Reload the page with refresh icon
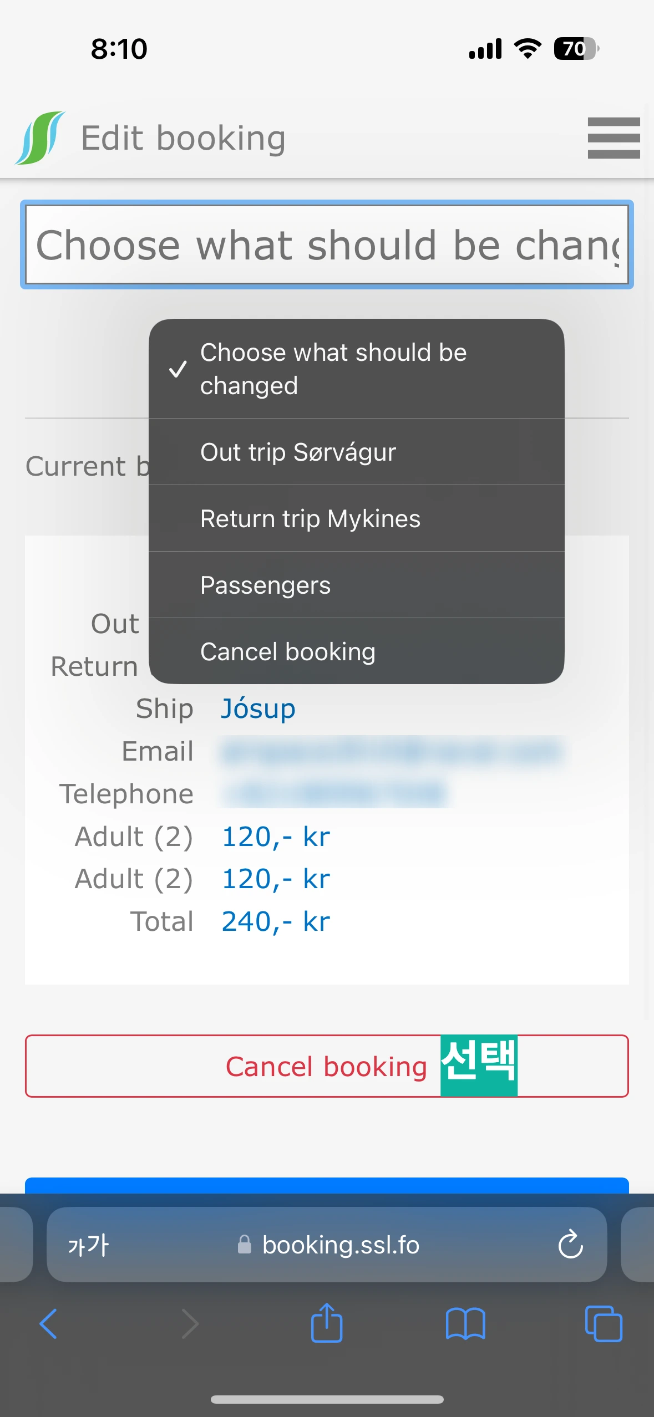The height and width of the screenshot is (1417, 654). 570,1245
